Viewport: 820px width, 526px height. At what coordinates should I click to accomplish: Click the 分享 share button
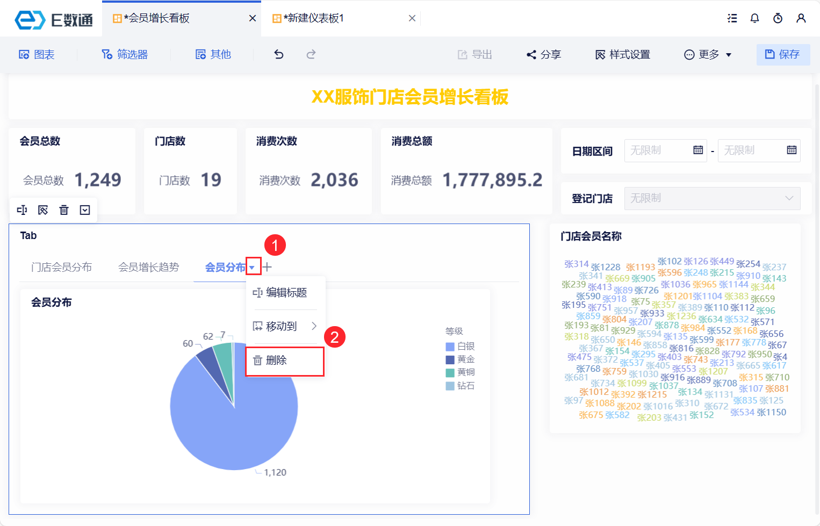(x=544, y=54)
